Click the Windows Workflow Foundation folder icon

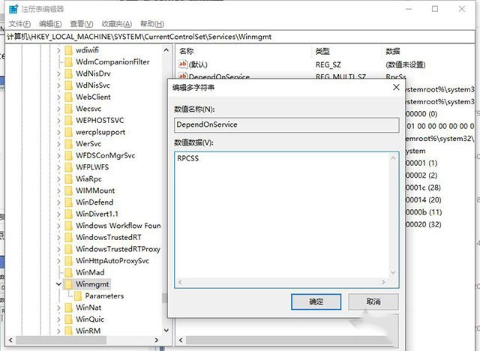click(x=68, y=226)
